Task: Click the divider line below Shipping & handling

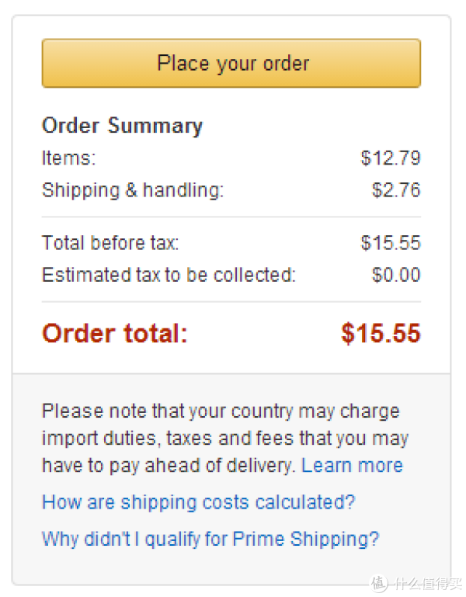Action: 231,217
